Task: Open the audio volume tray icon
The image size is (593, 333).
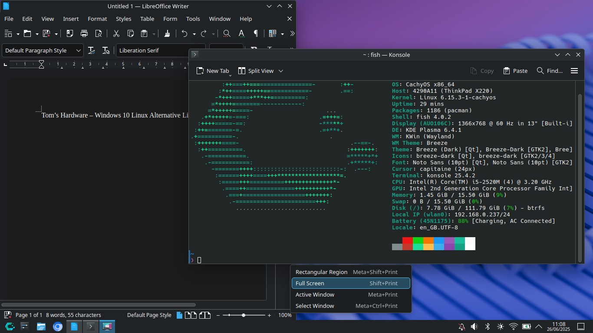Action: coord(474,326)
